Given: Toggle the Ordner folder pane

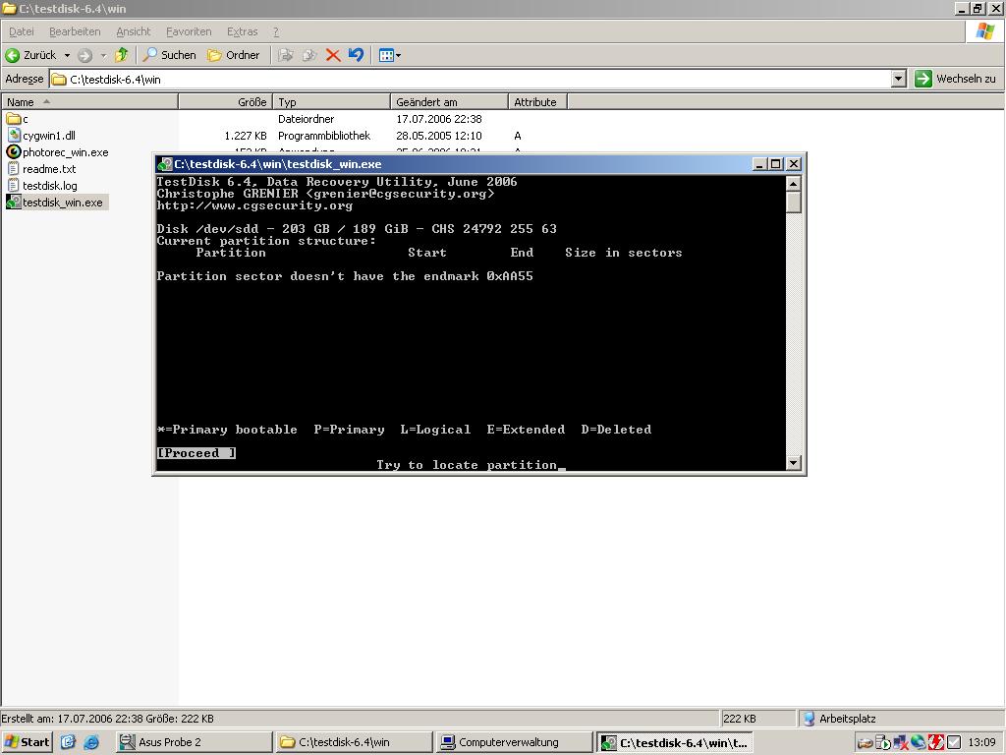Looking at the screenshot, I should click(234, 55).
